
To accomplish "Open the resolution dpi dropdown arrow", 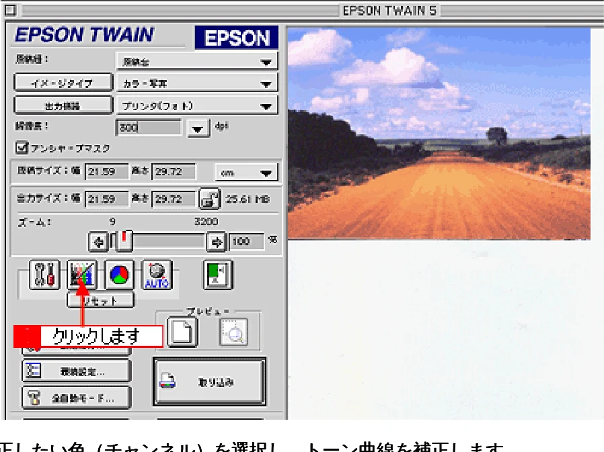I will (198, 128).
